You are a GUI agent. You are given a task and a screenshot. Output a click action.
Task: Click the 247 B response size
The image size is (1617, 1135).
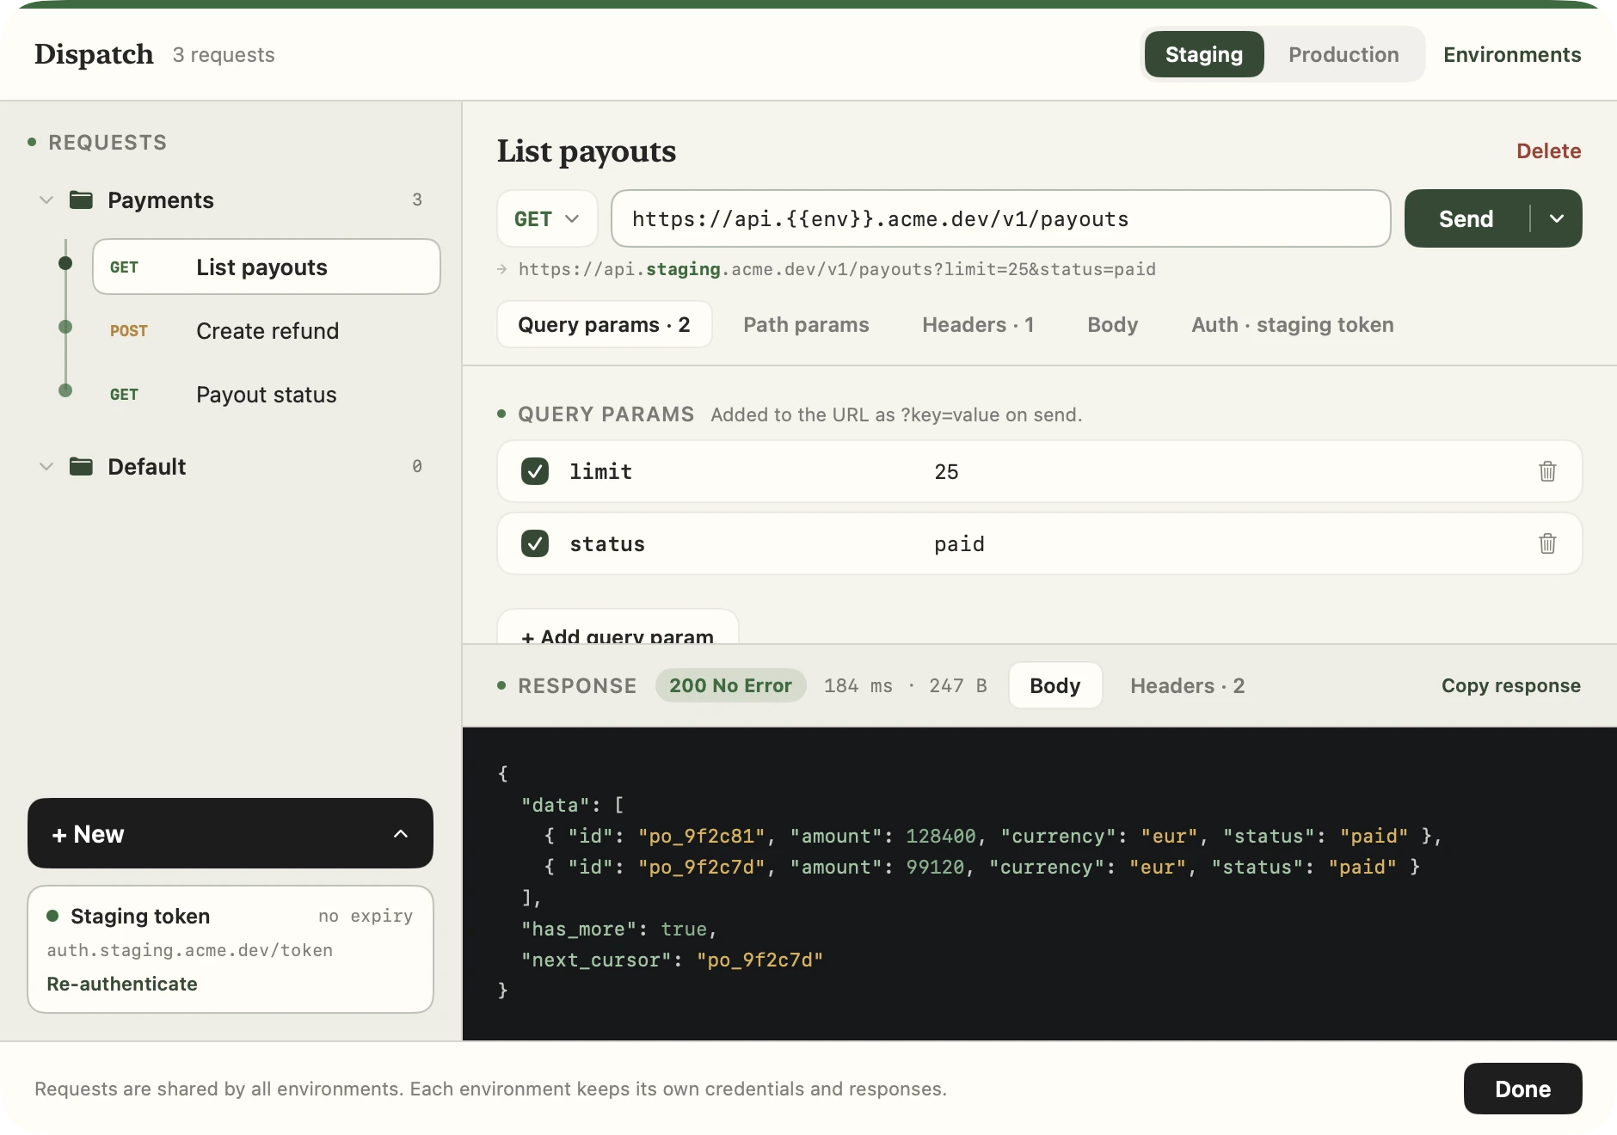(x=957, y=685)
